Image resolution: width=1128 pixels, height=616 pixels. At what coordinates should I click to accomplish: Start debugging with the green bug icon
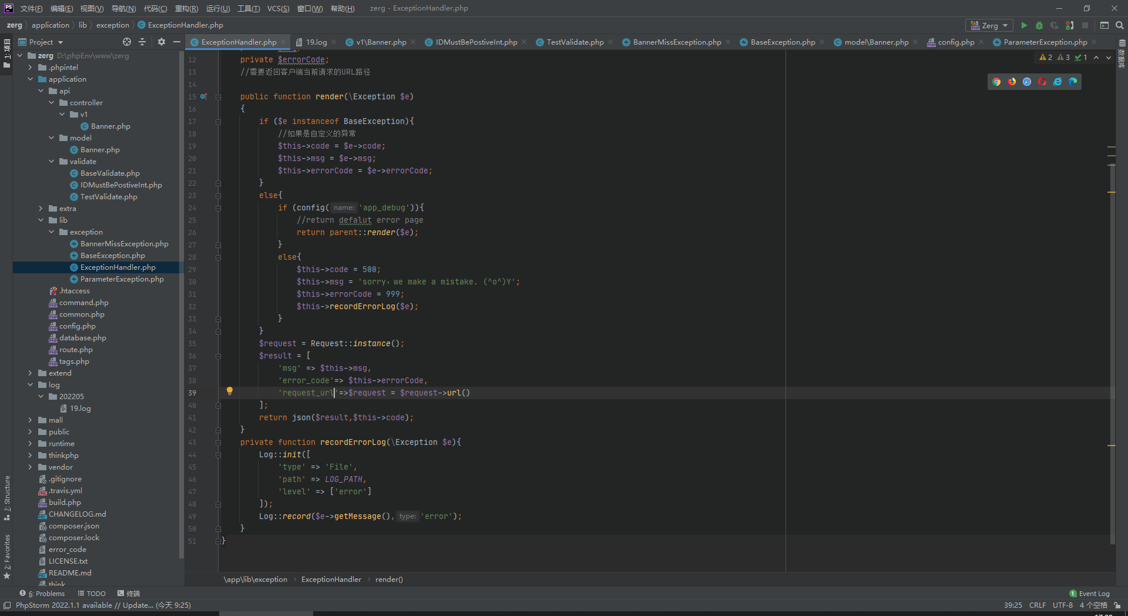(x=1039, y=25)
